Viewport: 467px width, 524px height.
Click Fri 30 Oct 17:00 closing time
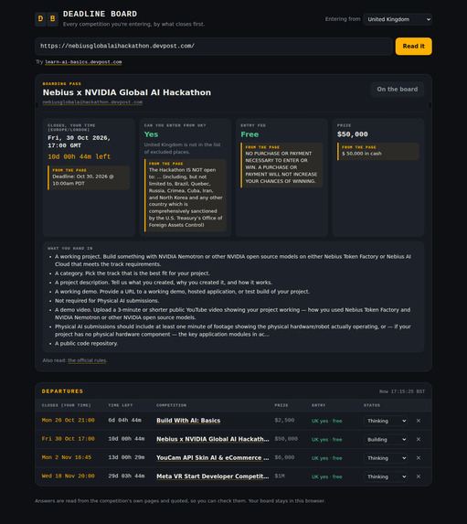[x=69, y=439]
